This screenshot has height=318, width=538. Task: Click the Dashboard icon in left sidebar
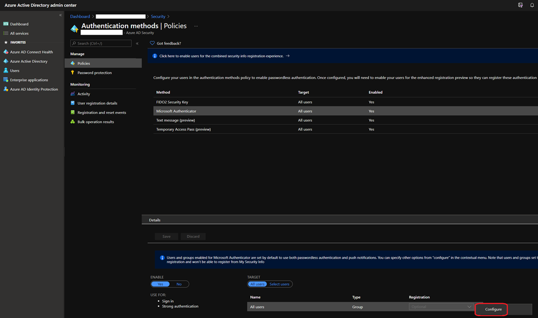(x=6, y=24)
